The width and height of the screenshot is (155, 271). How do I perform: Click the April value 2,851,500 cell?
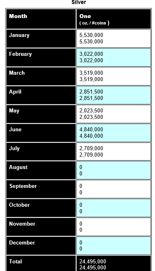coord(114,95)
